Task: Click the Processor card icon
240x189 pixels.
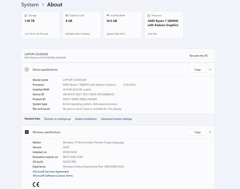Action: pyautogui.click(x=149, y=16)
